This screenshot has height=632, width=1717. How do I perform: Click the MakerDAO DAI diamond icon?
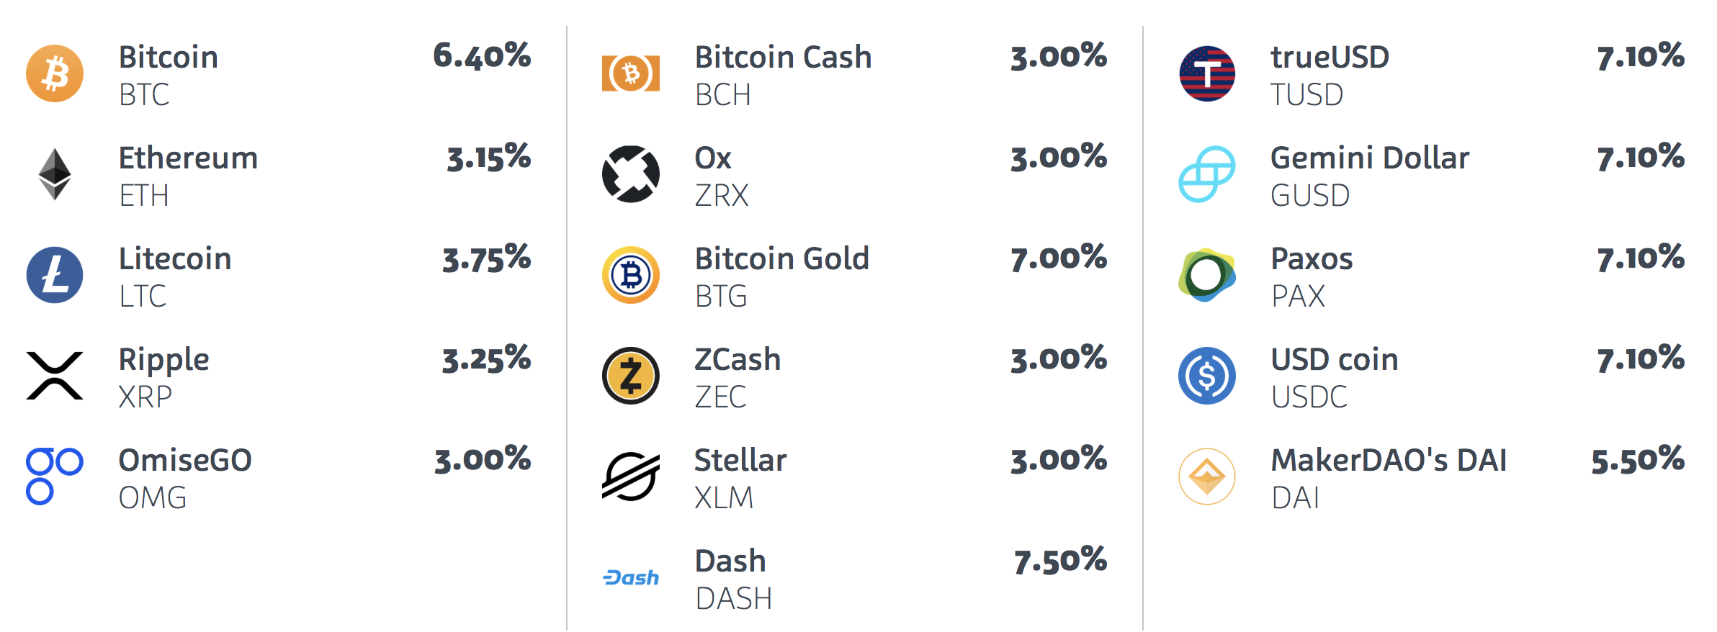pos(1207,477)
